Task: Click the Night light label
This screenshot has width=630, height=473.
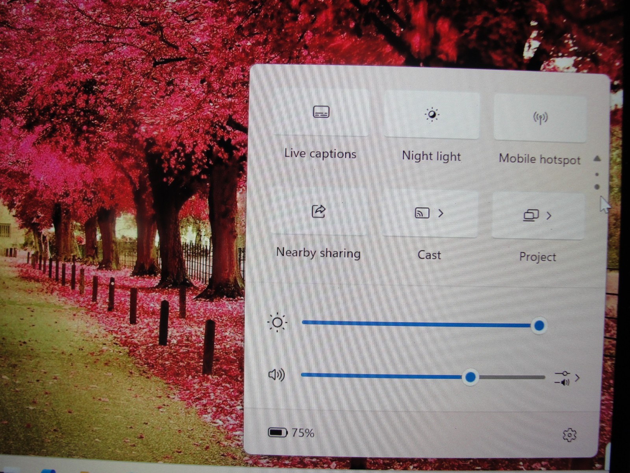Action: click(431, 156)
